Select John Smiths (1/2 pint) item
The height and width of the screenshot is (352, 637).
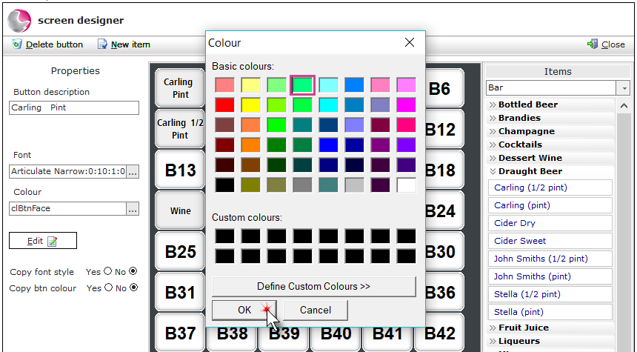click(x=550, y=259)
